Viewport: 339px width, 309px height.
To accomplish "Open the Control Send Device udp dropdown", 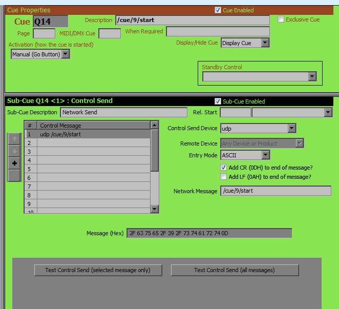I will coord(291,128).
